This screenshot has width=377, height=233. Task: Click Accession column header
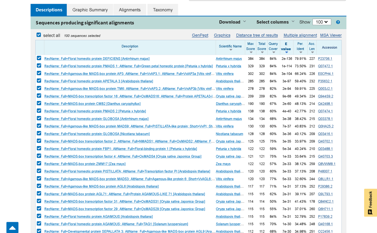pos(329,47)
